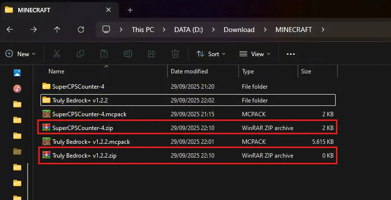The image size is (391, 200).
Task: Click the Truly Bedrock+ v1.2.2.mcpack block icon
Action: [x=46, y=141]
